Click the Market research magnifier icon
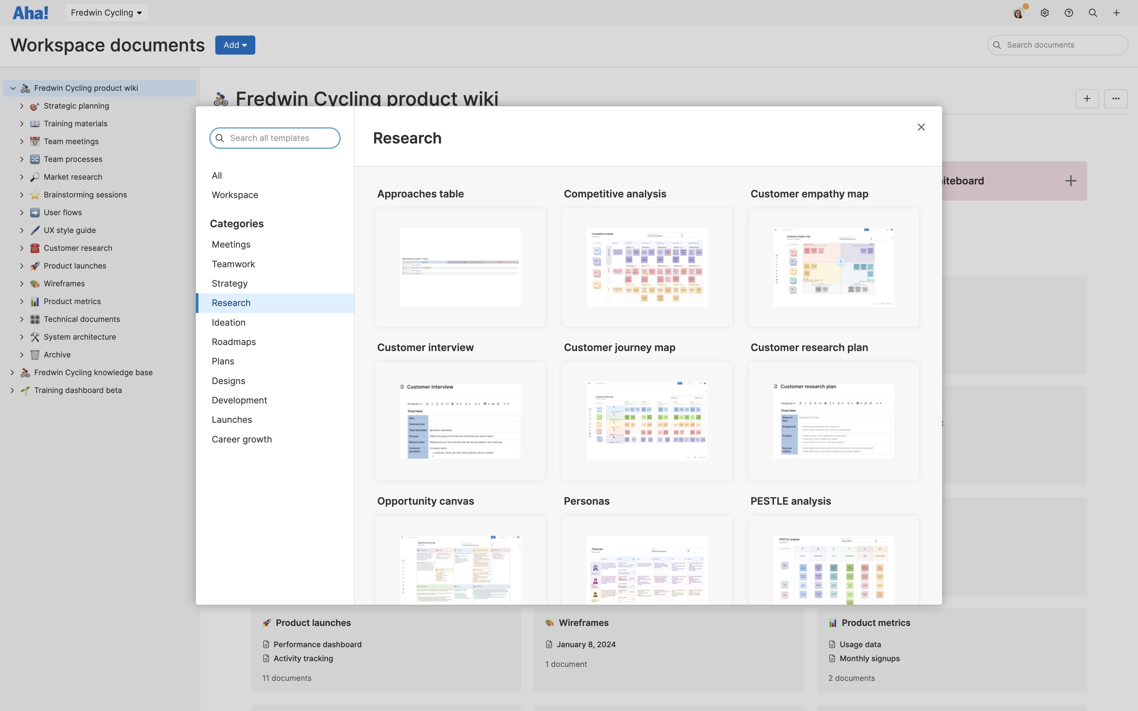Viewport: 1138px width, 711px height. tap(34, 177)
